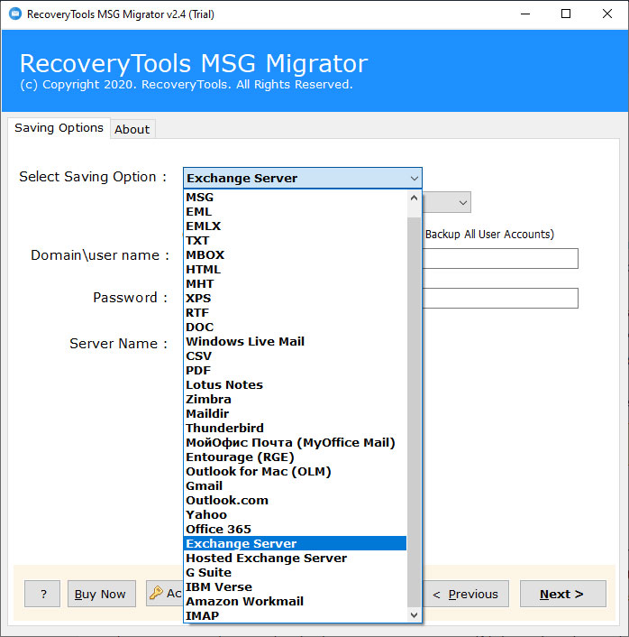Choose DOC from the list

[x=295, y=327]
